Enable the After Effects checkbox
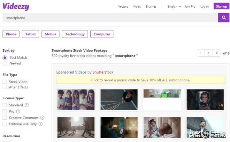 pyautogui.click(x=4, y=87)
